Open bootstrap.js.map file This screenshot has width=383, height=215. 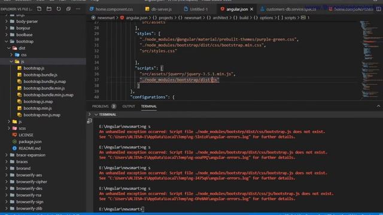(38, 102)
